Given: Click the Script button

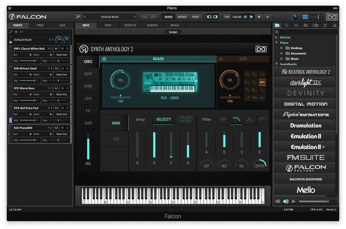Looking at the screenshot, I should [173, 32].
